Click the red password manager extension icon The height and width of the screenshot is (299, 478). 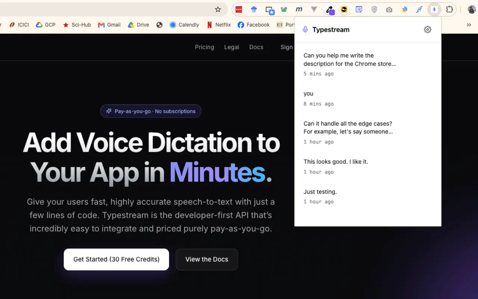pyautogui.click(x=239, y=10)
